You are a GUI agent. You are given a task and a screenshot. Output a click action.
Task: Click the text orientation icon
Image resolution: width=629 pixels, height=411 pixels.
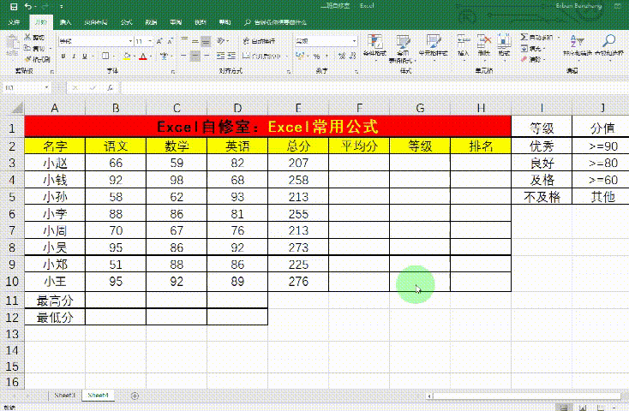click(x=221, y=41)
